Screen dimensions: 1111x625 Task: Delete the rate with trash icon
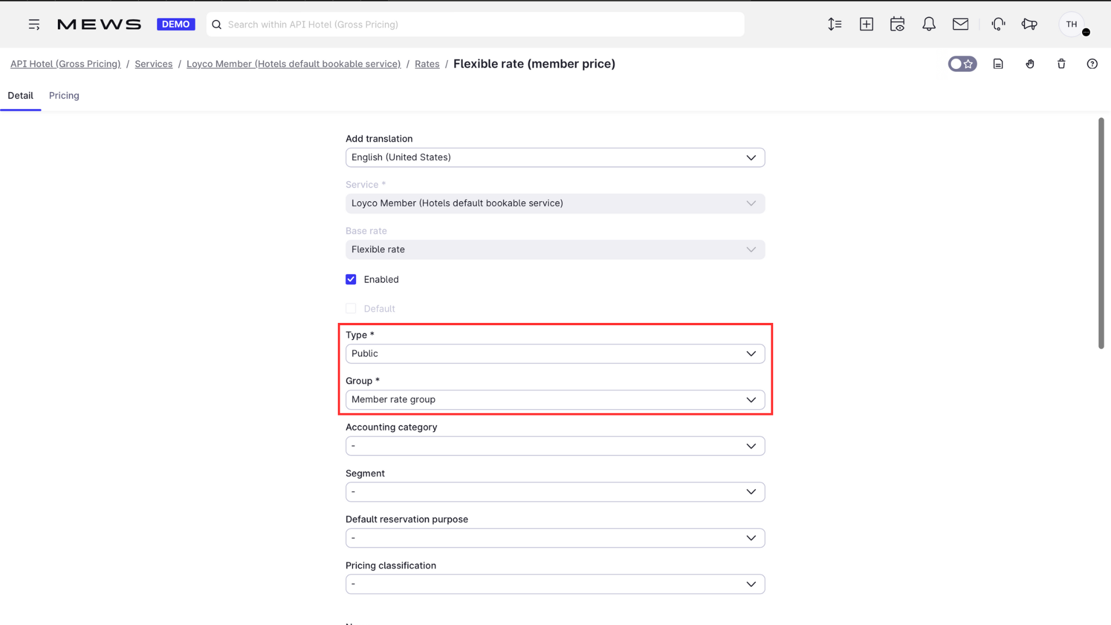pos(1061,64)
